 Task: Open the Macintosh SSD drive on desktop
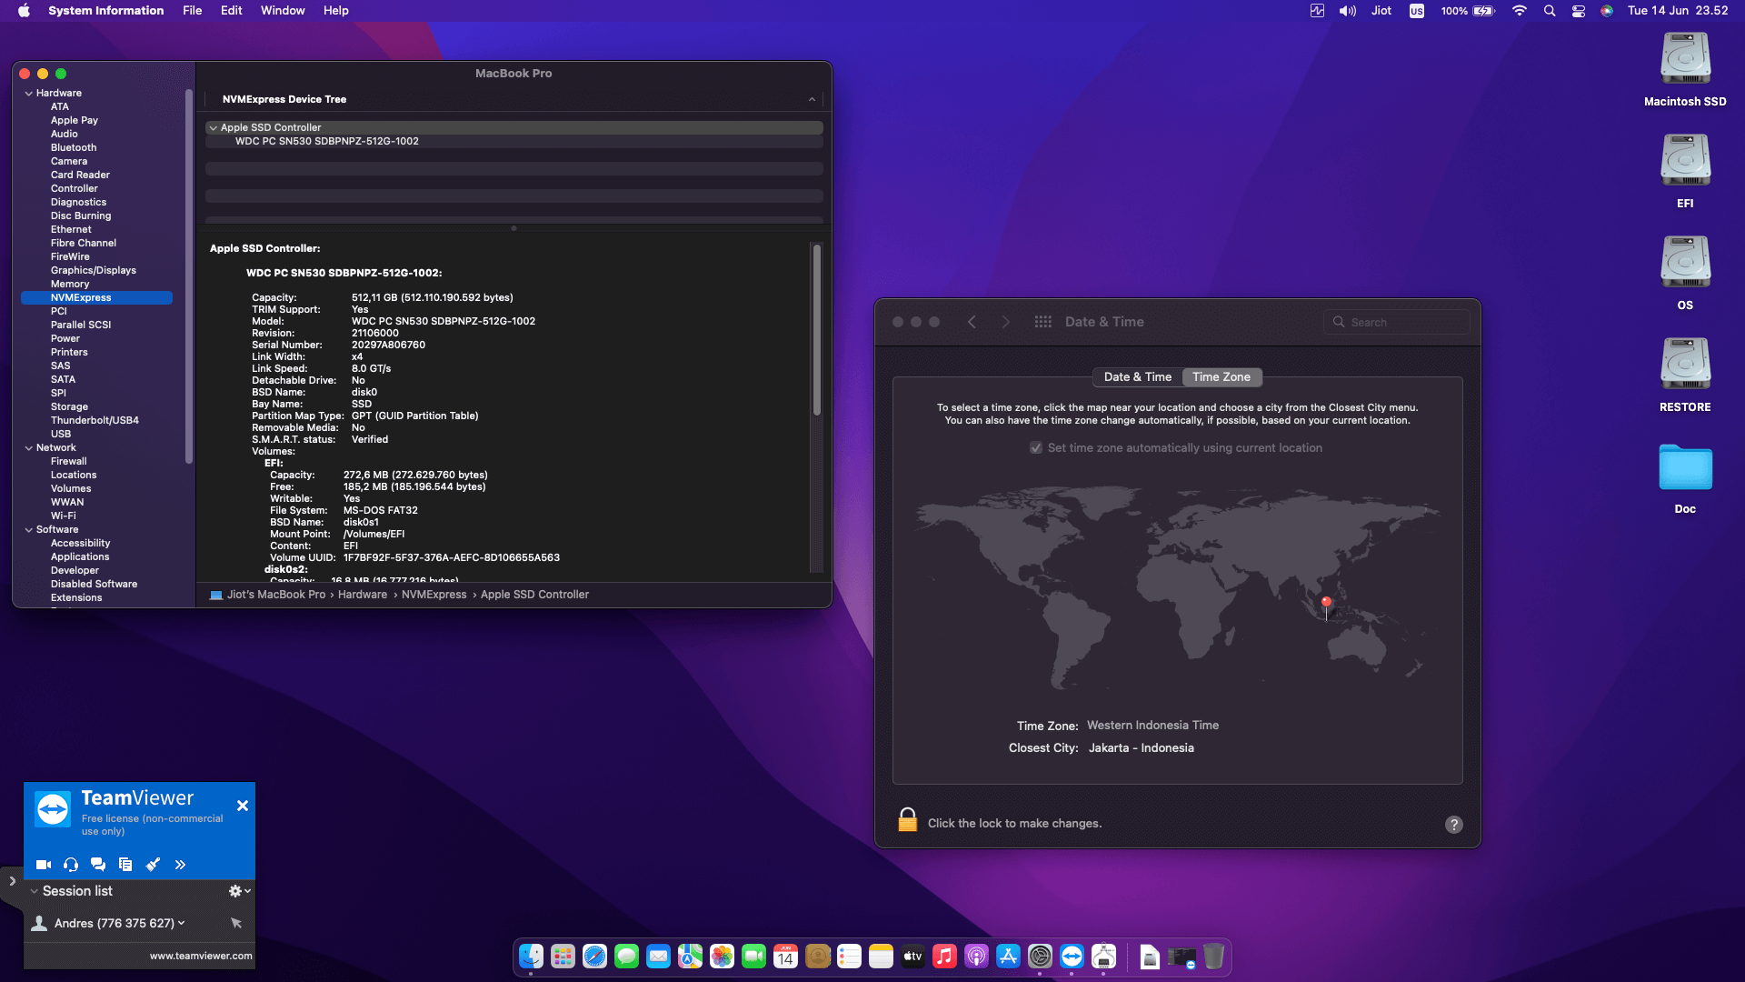pos(1685,60)
